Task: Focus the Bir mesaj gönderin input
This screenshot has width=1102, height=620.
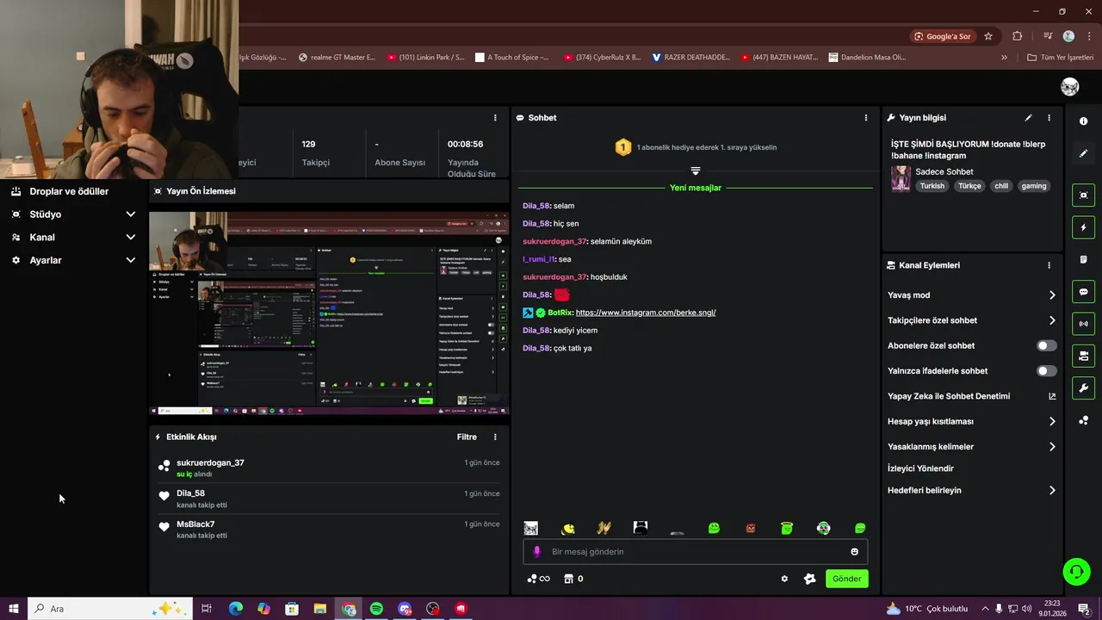Action: [x=695, y=552]
